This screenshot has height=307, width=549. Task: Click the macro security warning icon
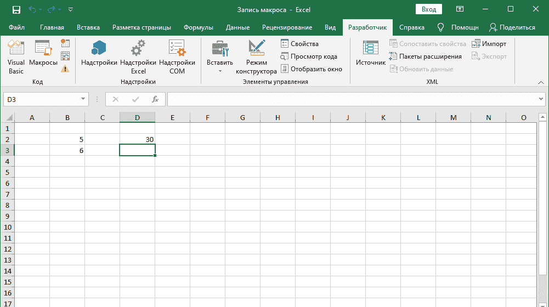(65, 69)
